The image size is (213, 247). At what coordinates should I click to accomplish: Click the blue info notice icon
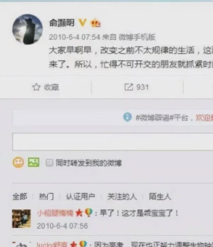click(x=127, y=117)
